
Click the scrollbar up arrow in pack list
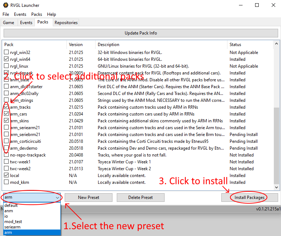point(276,44)
